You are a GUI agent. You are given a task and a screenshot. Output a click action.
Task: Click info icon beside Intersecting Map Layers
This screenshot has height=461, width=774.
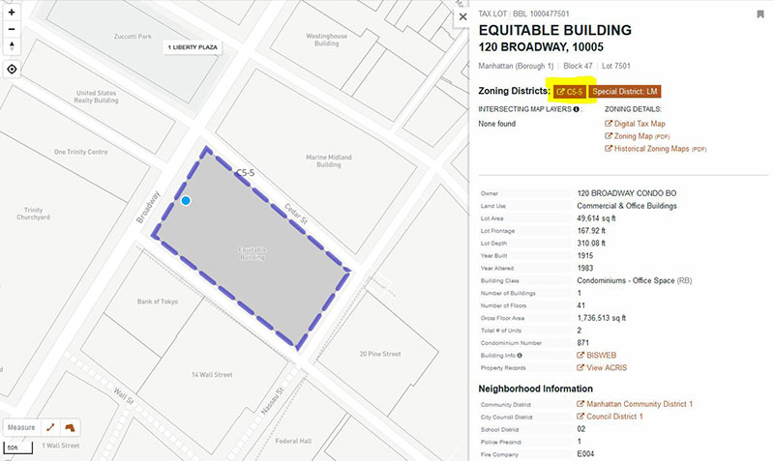click(577, 109)
